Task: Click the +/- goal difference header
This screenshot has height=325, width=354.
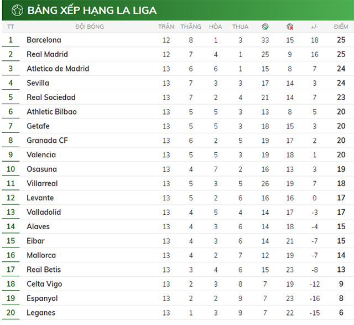Action: 315,27
